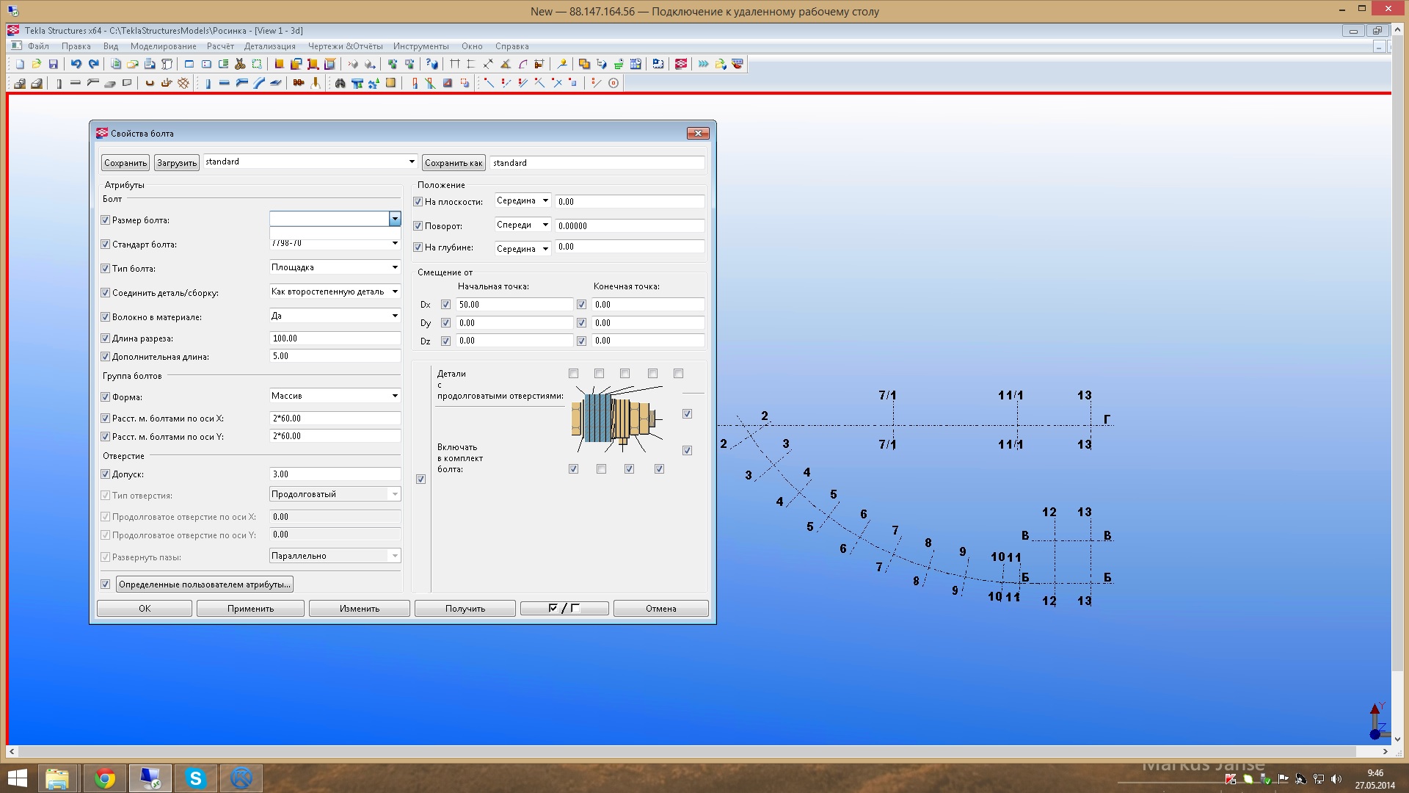
Task: Open the 'Поворот' dropdown showing Спереди
Action: pos(545,225)
